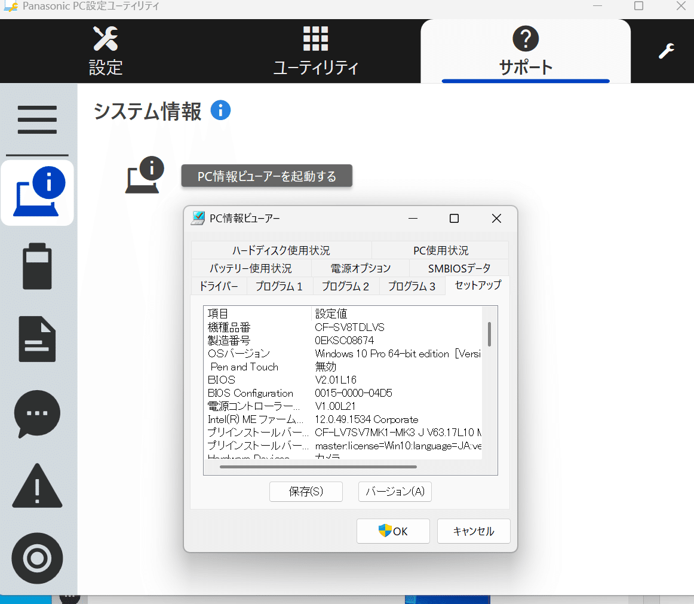Select the セットアップ tab
Image resolution: width=694 pixels, height=604 pixels.
478,285
